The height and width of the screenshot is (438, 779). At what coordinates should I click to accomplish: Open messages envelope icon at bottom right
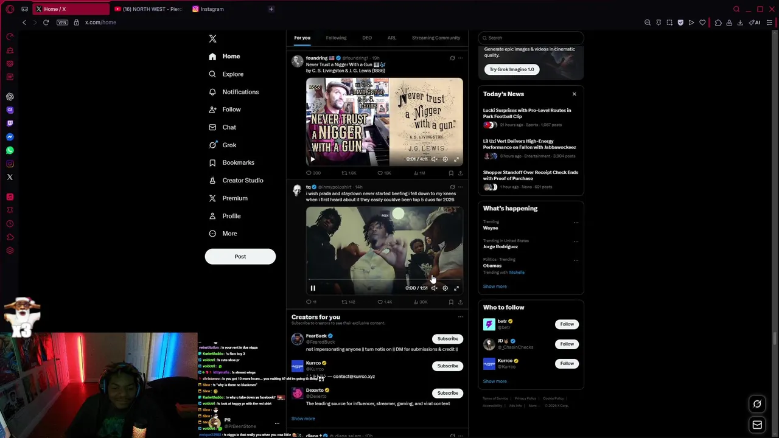tap(757, 425)
